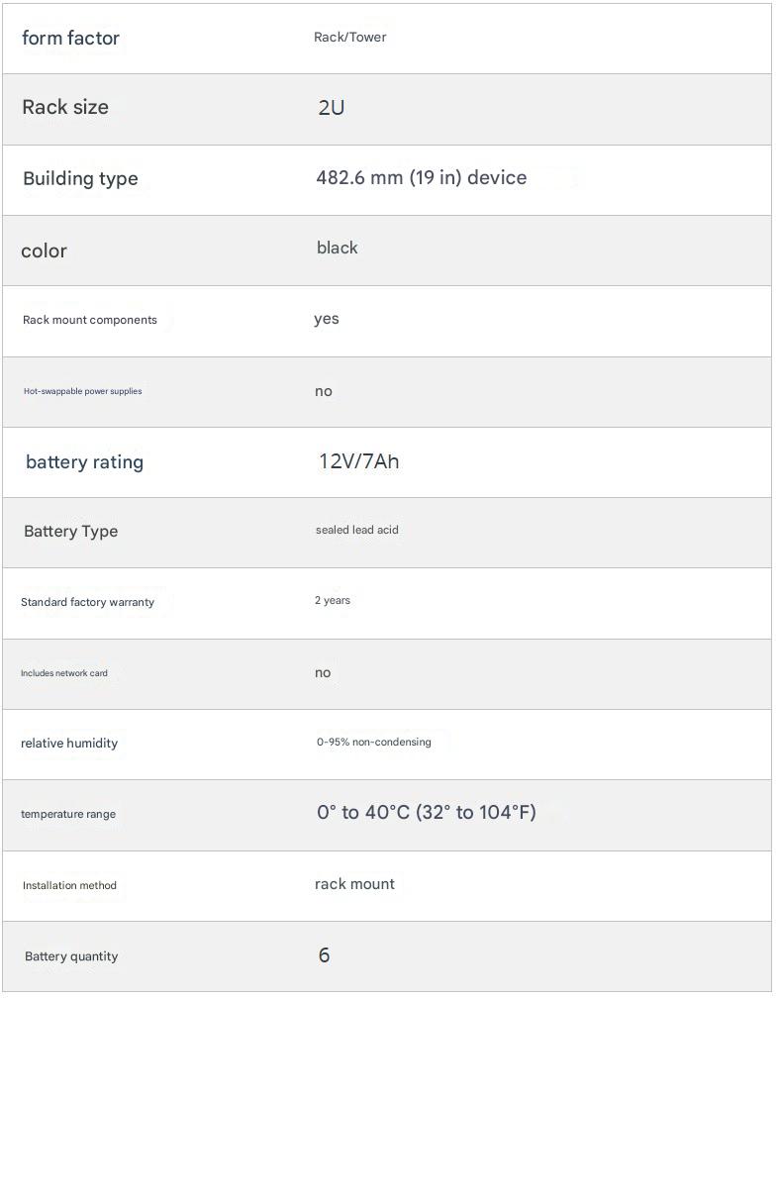
Task: Click the "Battery Type" label
Action: pyautogui.click(x=70, y=532)
